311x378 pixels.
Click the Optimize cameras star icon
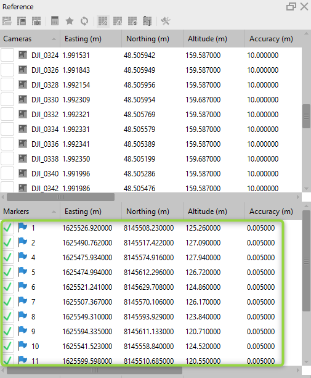[70, 21]
